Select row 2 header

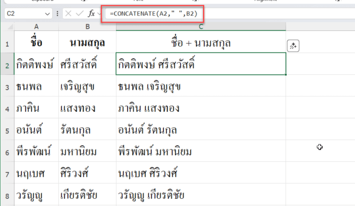7,64
